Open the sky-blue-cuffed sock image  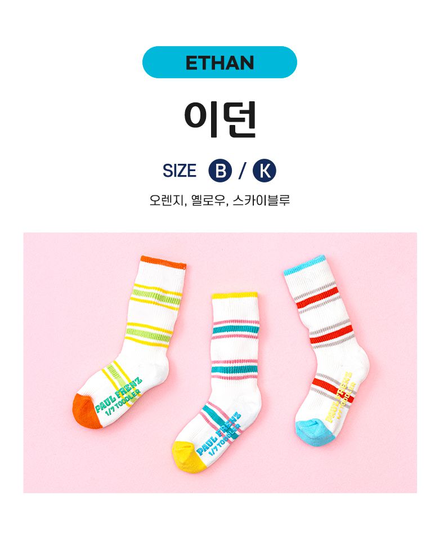(326, 351)
